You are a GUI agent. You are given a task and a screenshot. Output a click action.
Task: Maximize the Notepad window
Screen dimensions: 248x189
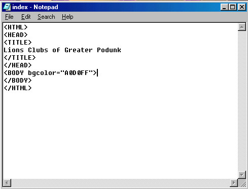233,7
